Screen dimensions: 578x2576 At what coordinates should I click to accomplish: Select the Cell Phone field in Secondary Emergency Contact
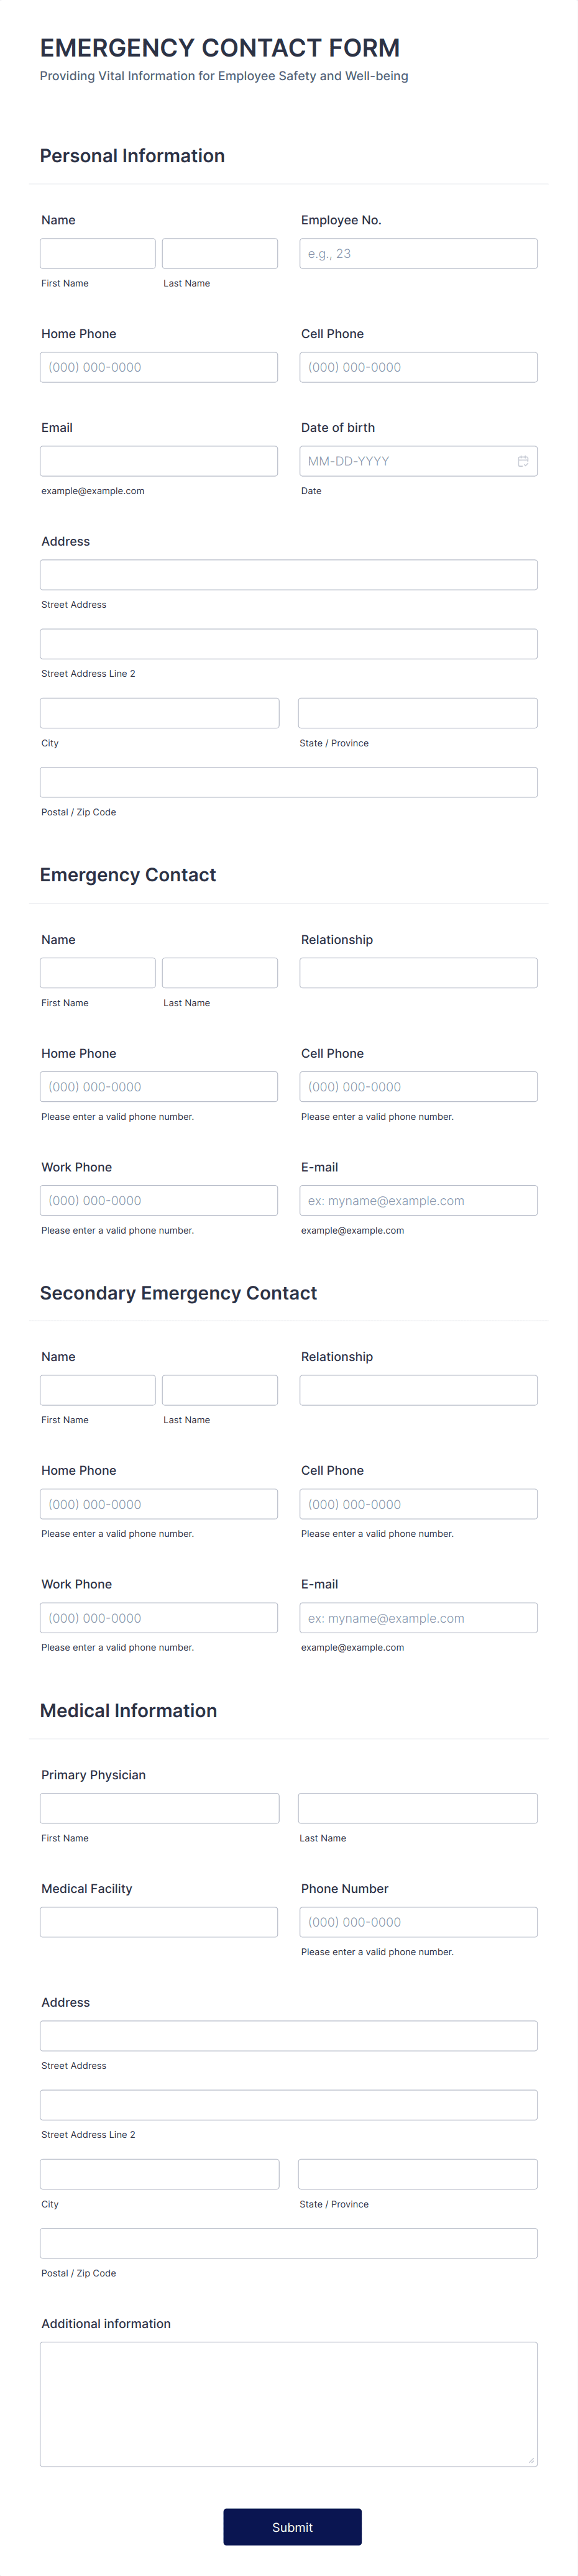click(x=418, y=1503)
